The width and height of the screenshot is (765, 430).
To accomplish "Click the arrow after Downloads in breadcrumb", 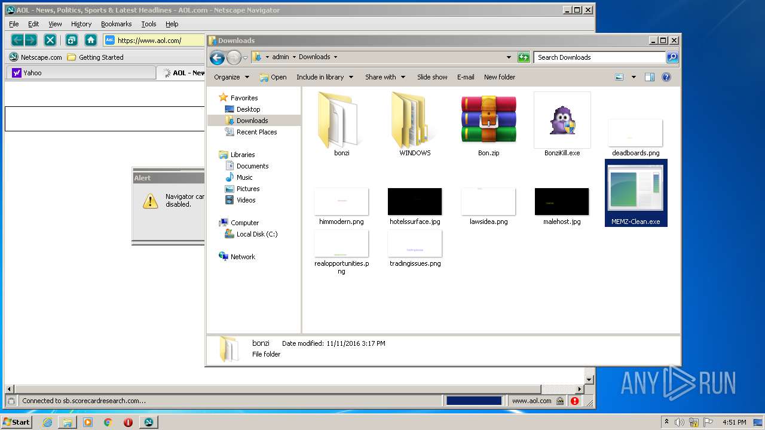I will click(x=335, y=57).
